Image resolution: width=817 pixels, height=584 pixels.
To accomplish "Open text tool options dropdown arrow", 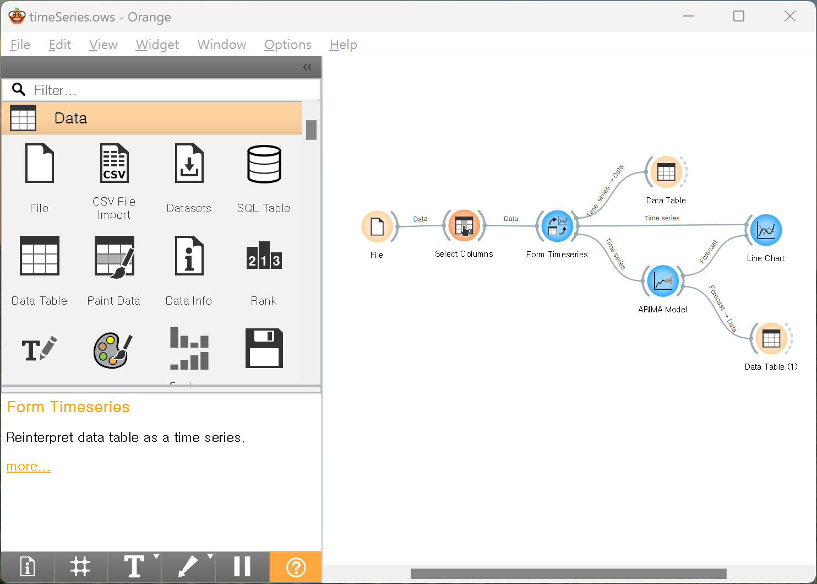I will 156,556.
